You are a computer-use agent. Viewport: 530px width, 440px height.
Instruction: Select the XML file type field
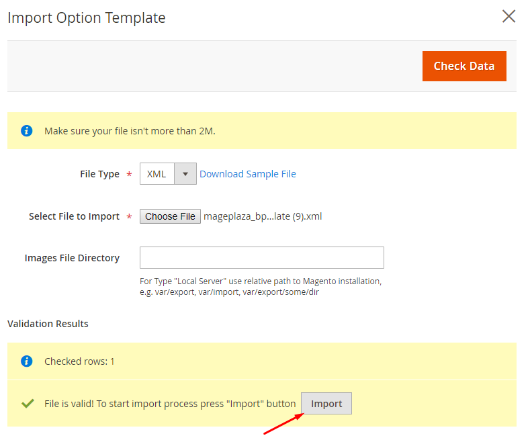click(168, 174)
